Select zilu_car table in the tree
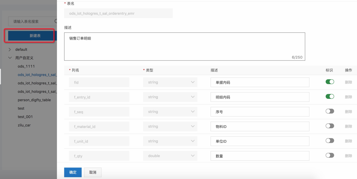 click(24, 125)
